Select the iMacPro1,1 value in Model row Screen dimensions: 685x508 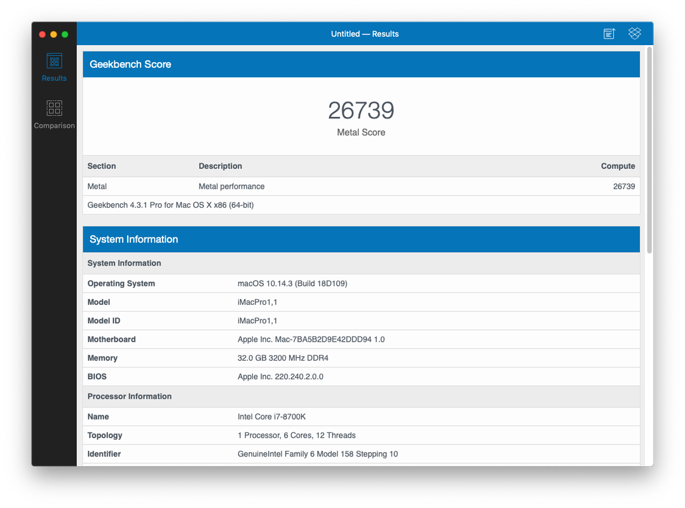pos(257,302)
